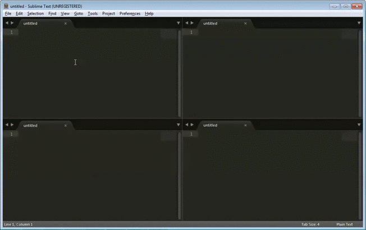Open the File menu
The height and width of the screenshot is (230, 366).
click(8, 13)
